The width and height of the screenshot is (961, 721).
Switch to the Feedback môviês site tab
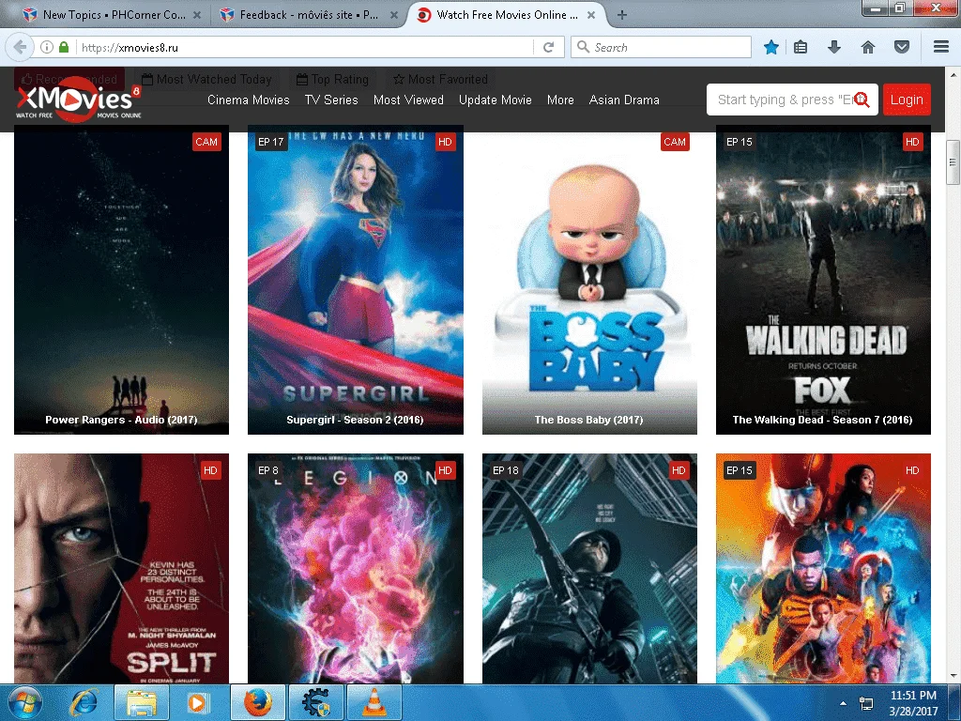tap(307, 15)
